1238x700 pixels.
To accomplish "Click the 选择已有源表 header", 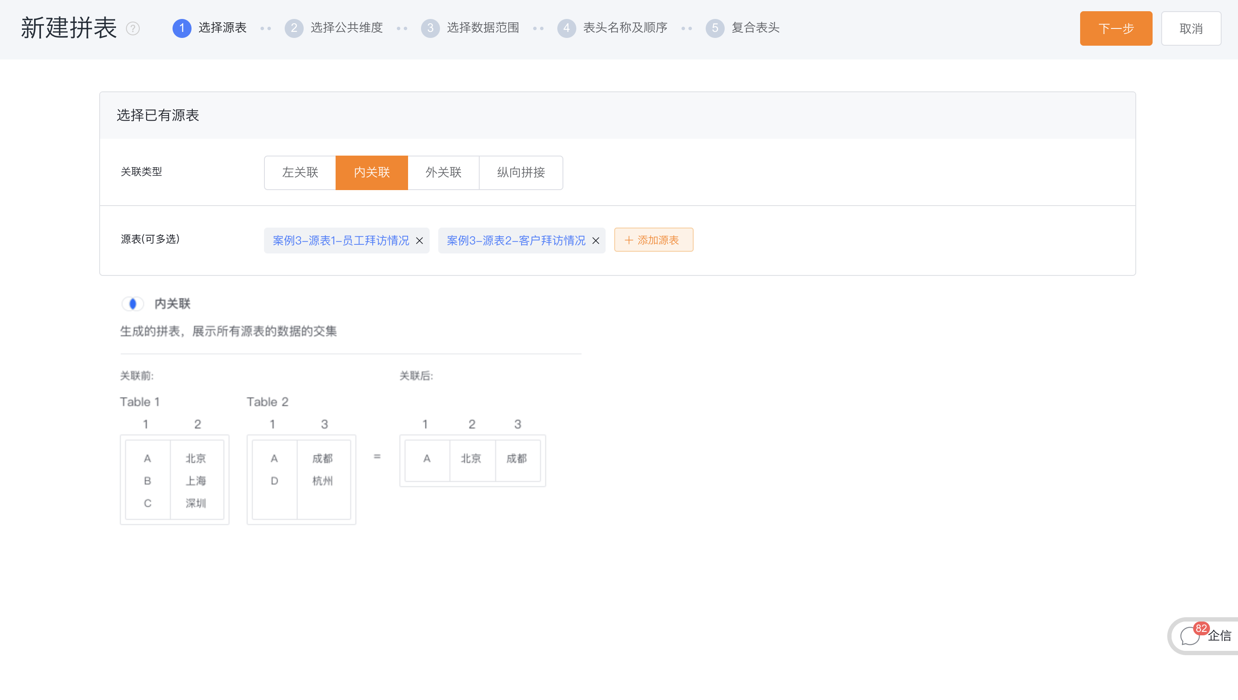I will [x=157, y=116].
